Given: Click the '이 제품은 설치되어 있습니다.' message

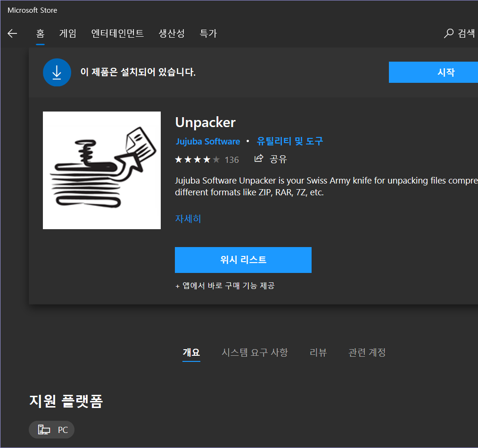Looking at the screenshot, I should click(138, 72).
